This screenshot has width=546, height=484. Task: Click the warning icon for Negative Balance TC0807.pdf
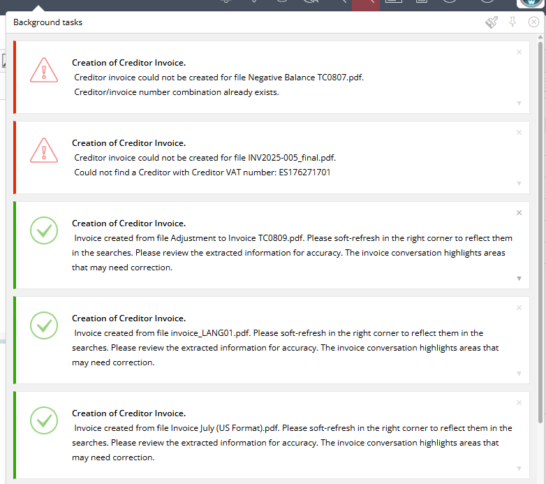[x=44, y=70]
